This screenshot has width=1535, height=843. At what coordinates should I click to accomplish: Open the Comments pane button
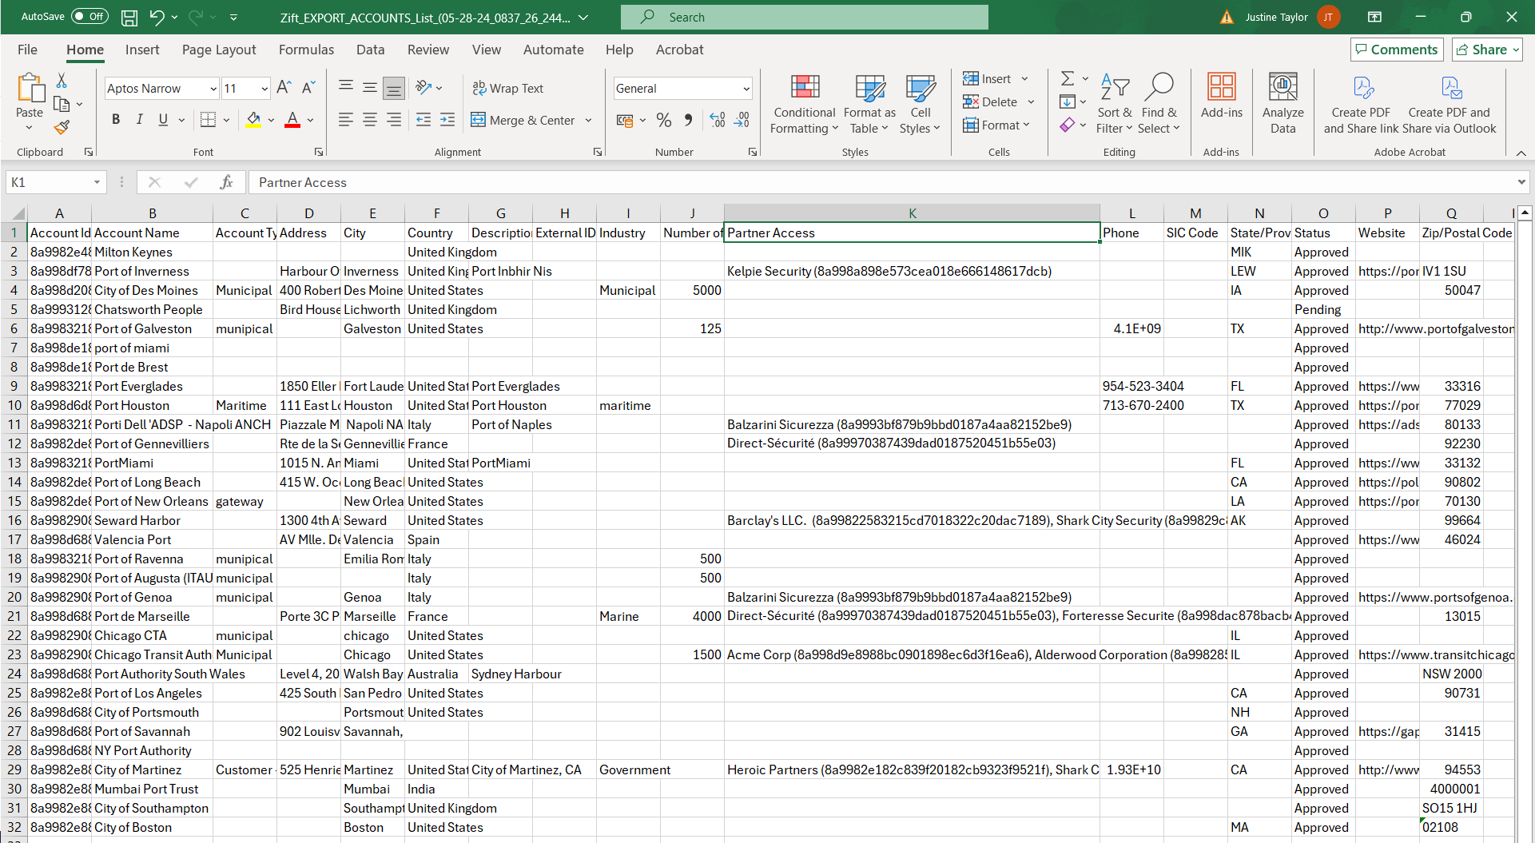[1397, 50]
